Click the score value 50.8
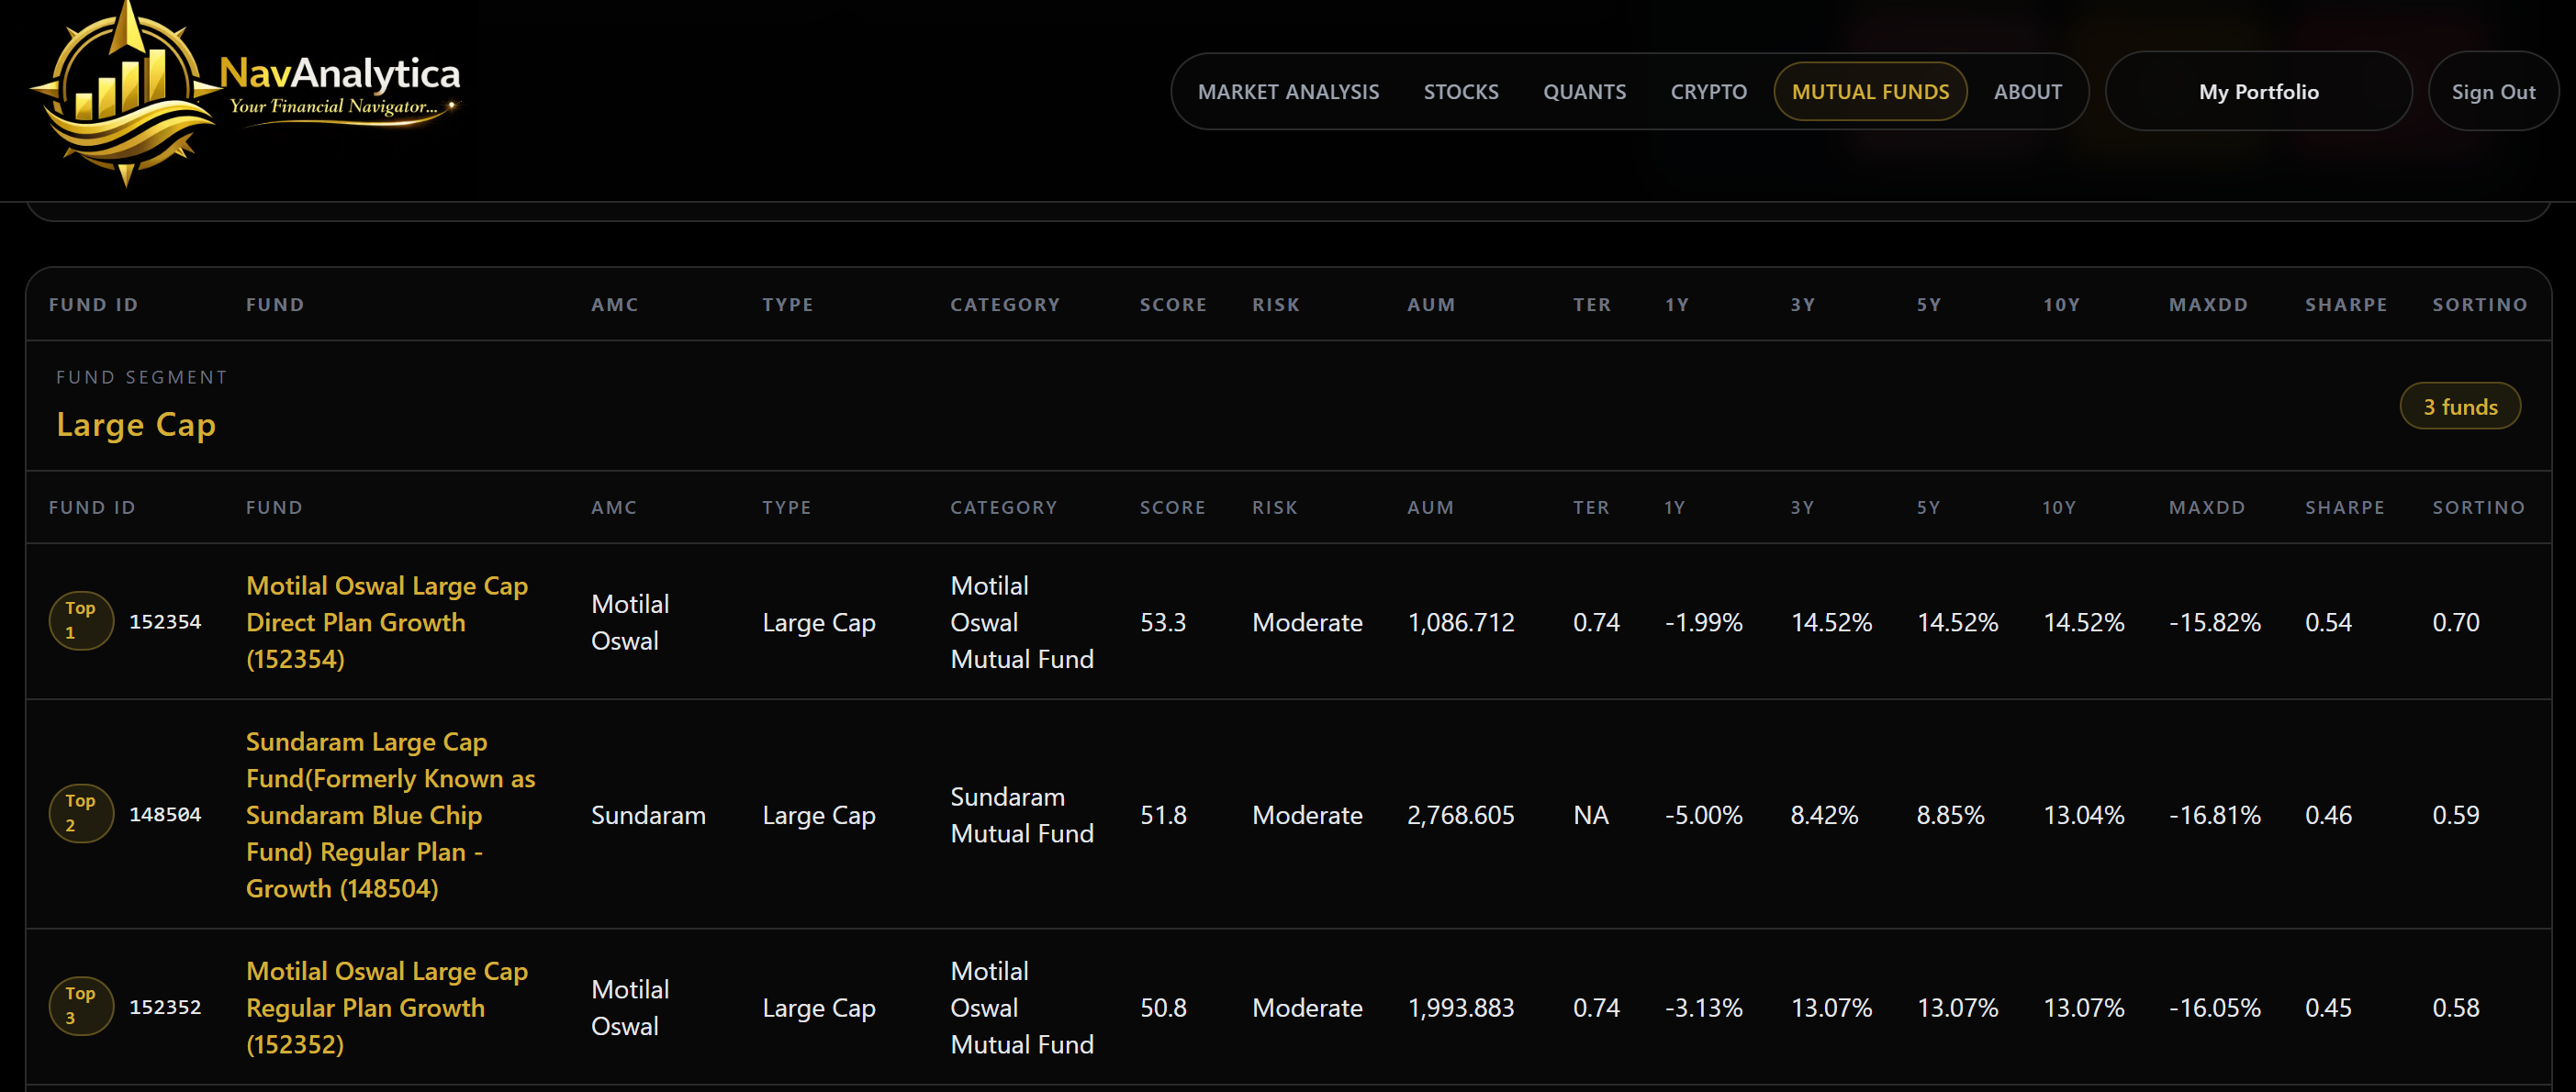This screenshot has width=2576, height=1092. (x=1163, y=1007)
